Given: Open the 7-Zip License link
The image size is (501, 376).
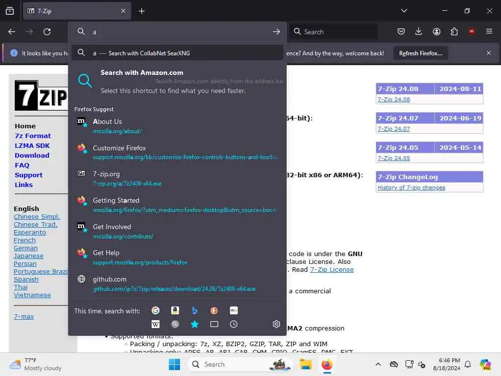Looking at the screenshot, I should coord(332,270).
